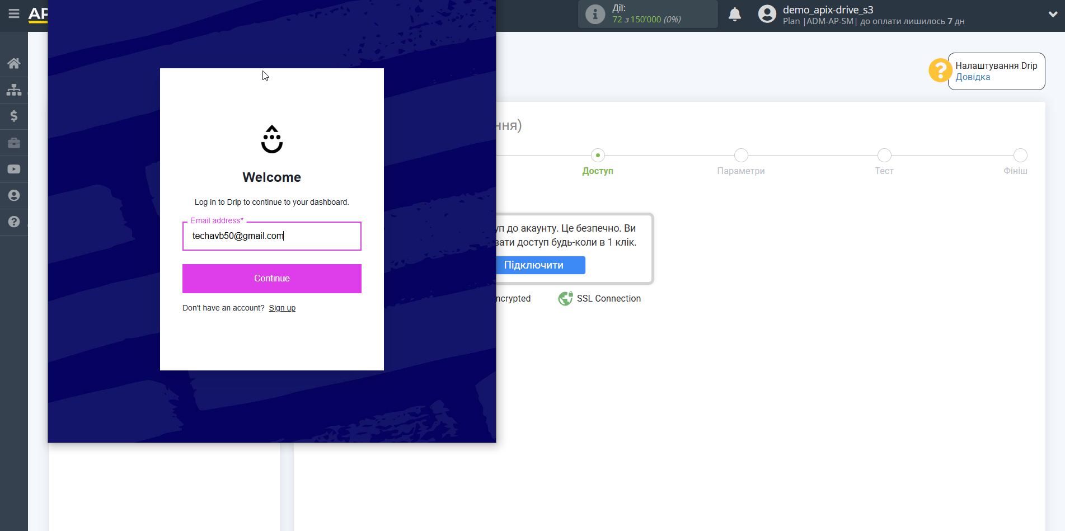1065x531 pixels.
Task: Click the SSL Connection label
Action: 609,299
